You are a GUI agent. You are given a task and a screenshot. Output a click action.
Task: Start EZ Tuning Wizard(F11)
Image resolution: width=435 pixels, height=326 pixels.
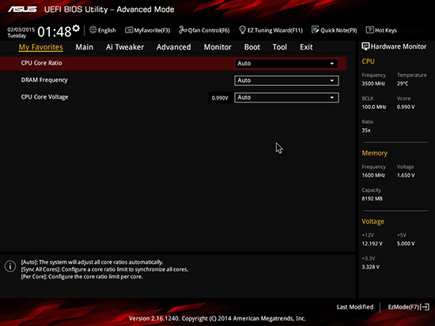point(270,30)
